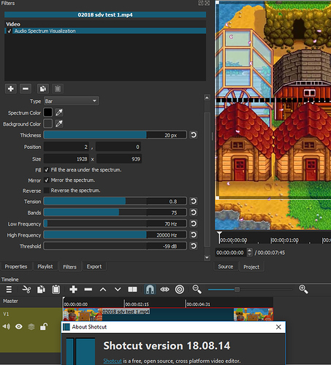Select the 02018 sdv test 1.mp4 timeline clip
The image size is (331, 365).
coord(168,315)
